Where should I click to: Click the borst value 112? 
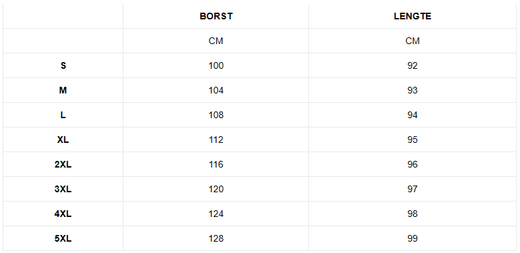pyautogui.click(x=216, y=140)
